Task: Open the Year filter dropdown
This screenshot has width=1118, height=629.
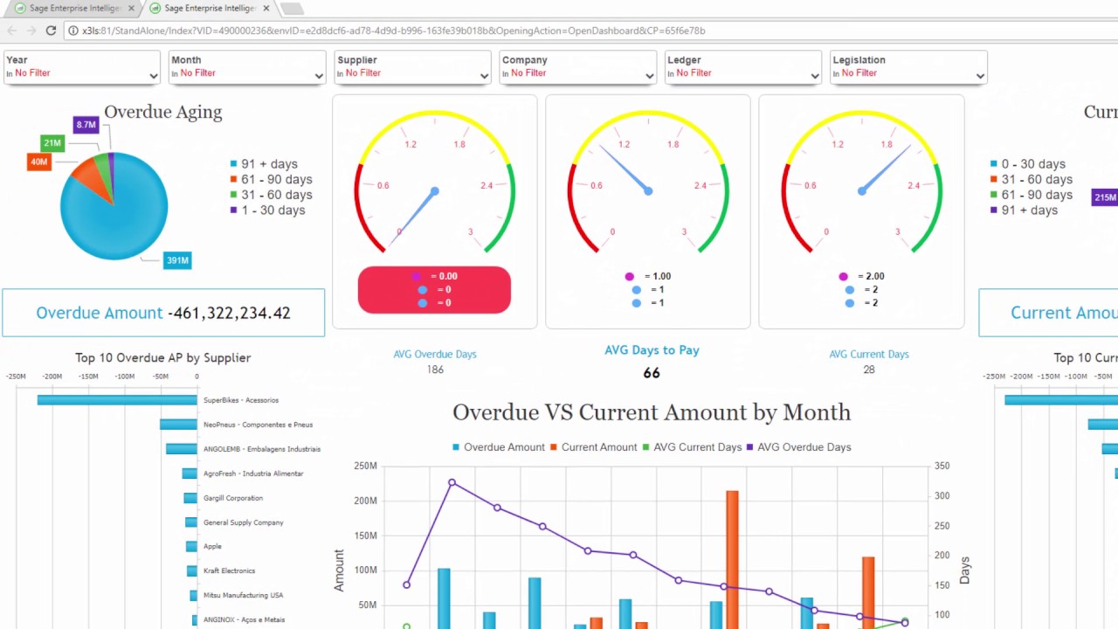Action: click(81, 66)
